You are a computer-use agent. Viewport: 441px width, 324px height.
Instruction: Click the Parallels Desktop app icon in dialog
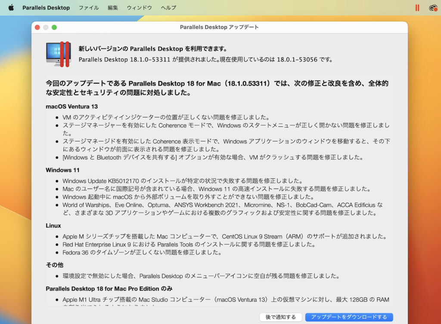59,54
